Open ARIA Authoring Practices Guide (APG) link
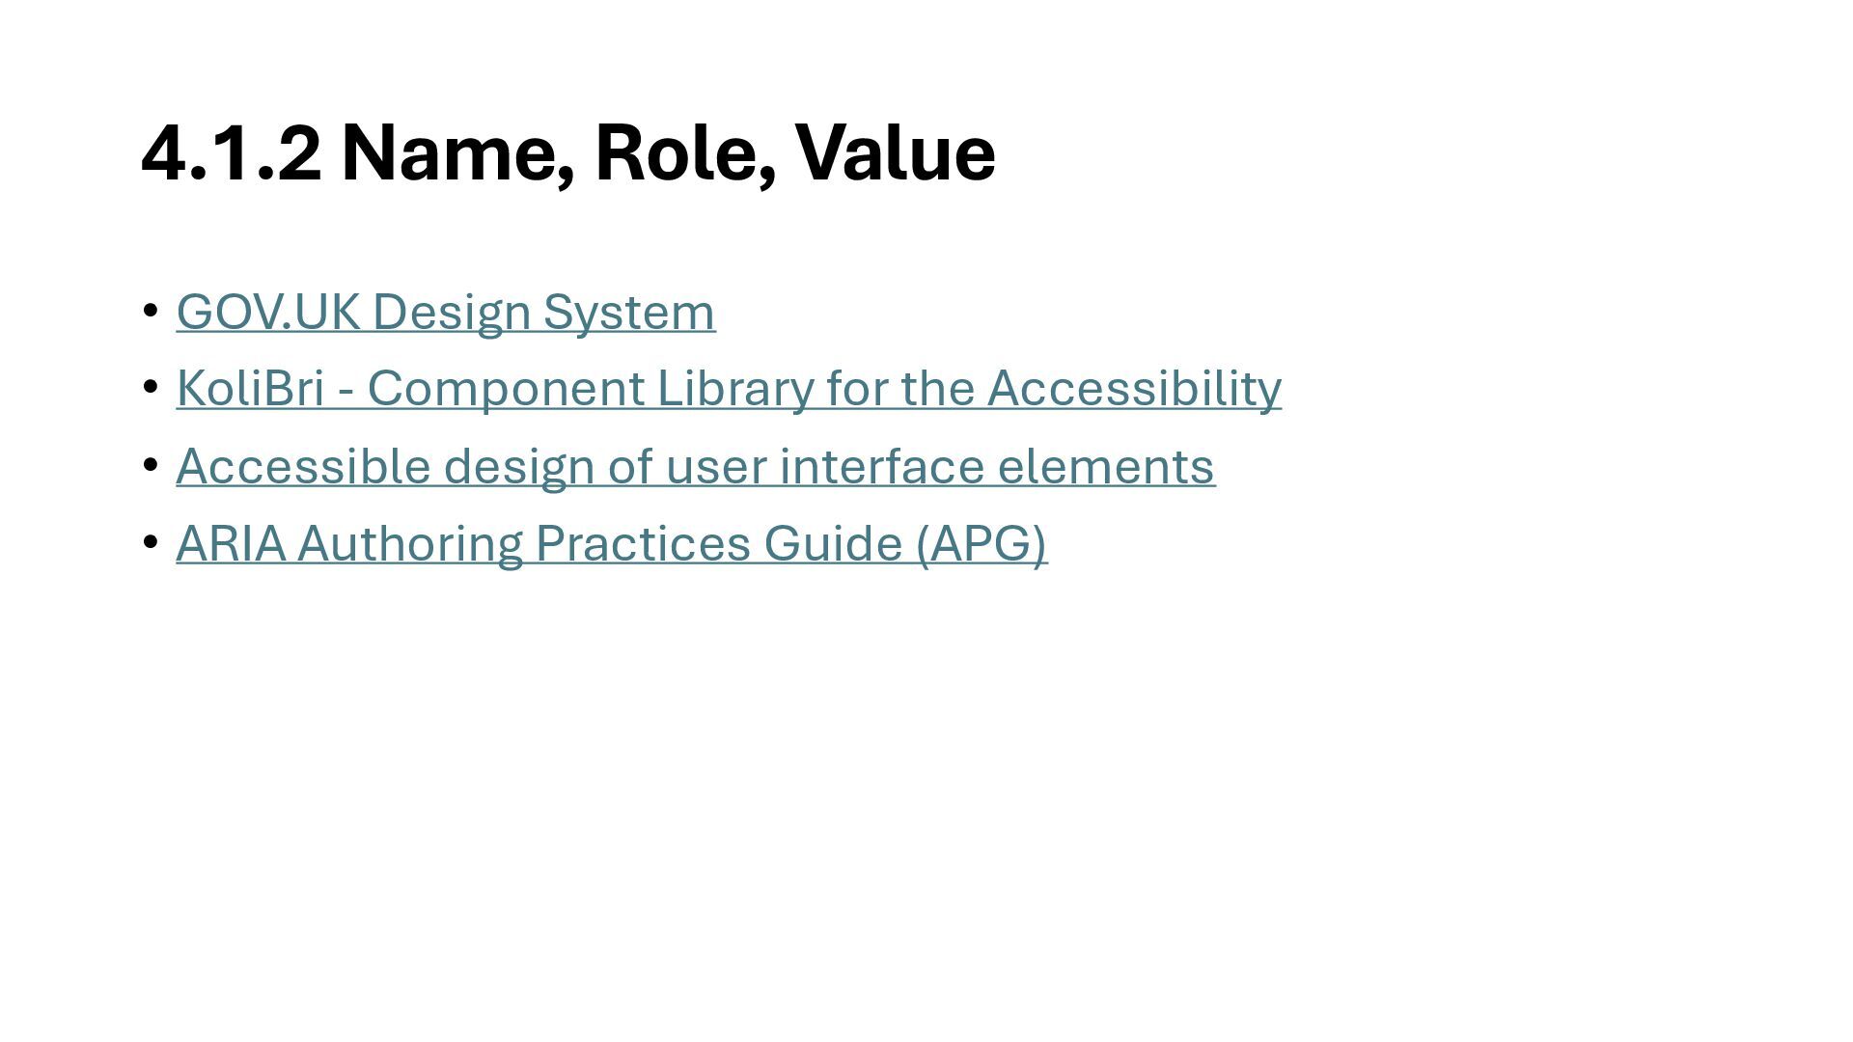Viewport: 1853px width, 1042px height. (611, 544)
